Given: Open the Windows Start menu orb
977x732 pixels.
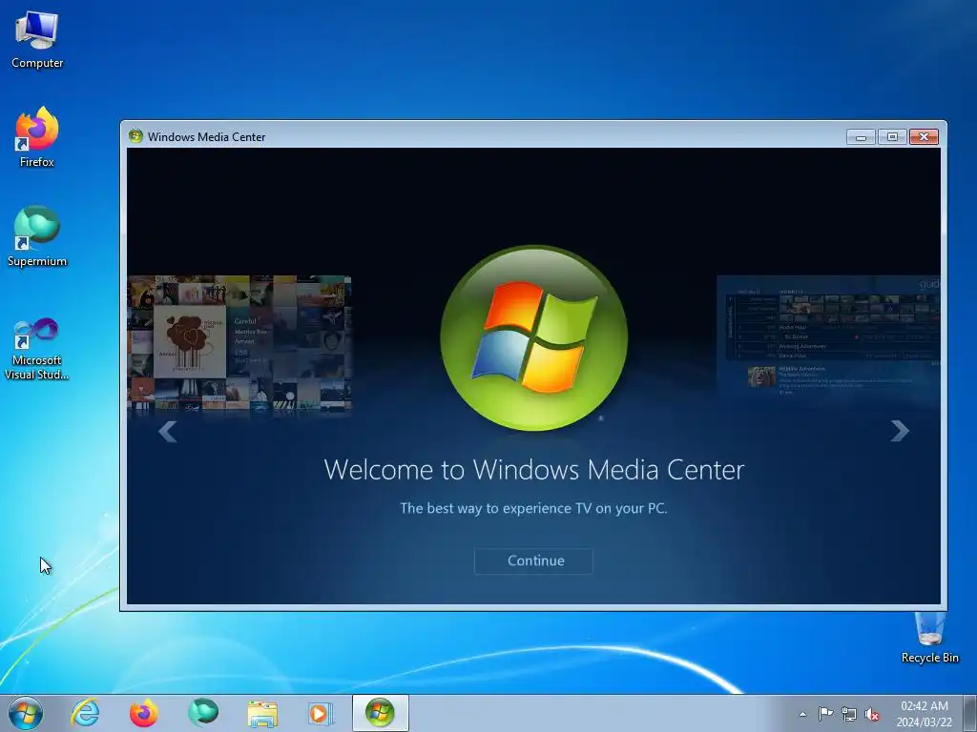Looking at the screenshot, I should (x=26, y=713).
